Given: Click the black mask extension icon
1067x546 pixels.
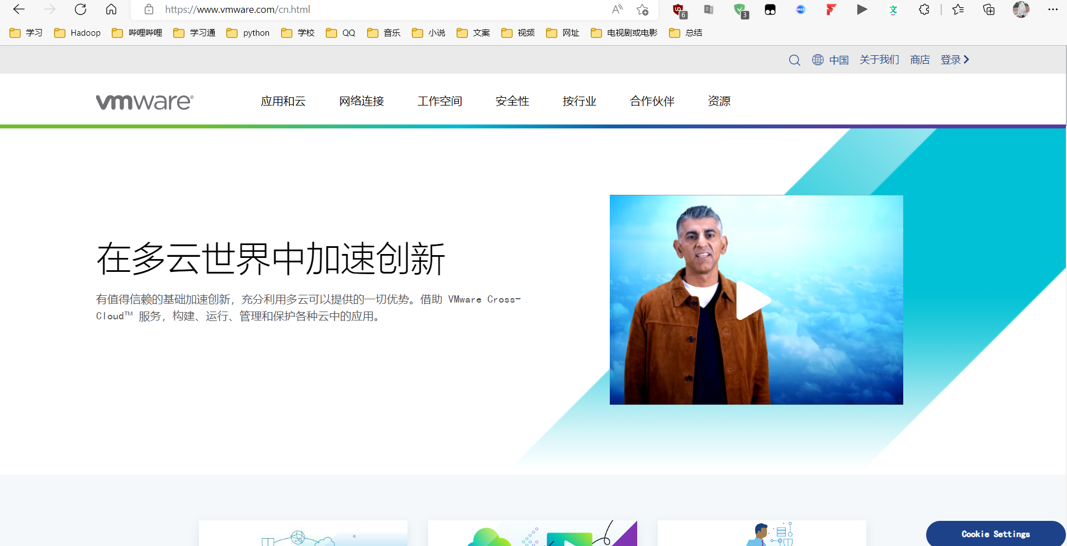Looking at the screenshot, I should pos(770,9).
